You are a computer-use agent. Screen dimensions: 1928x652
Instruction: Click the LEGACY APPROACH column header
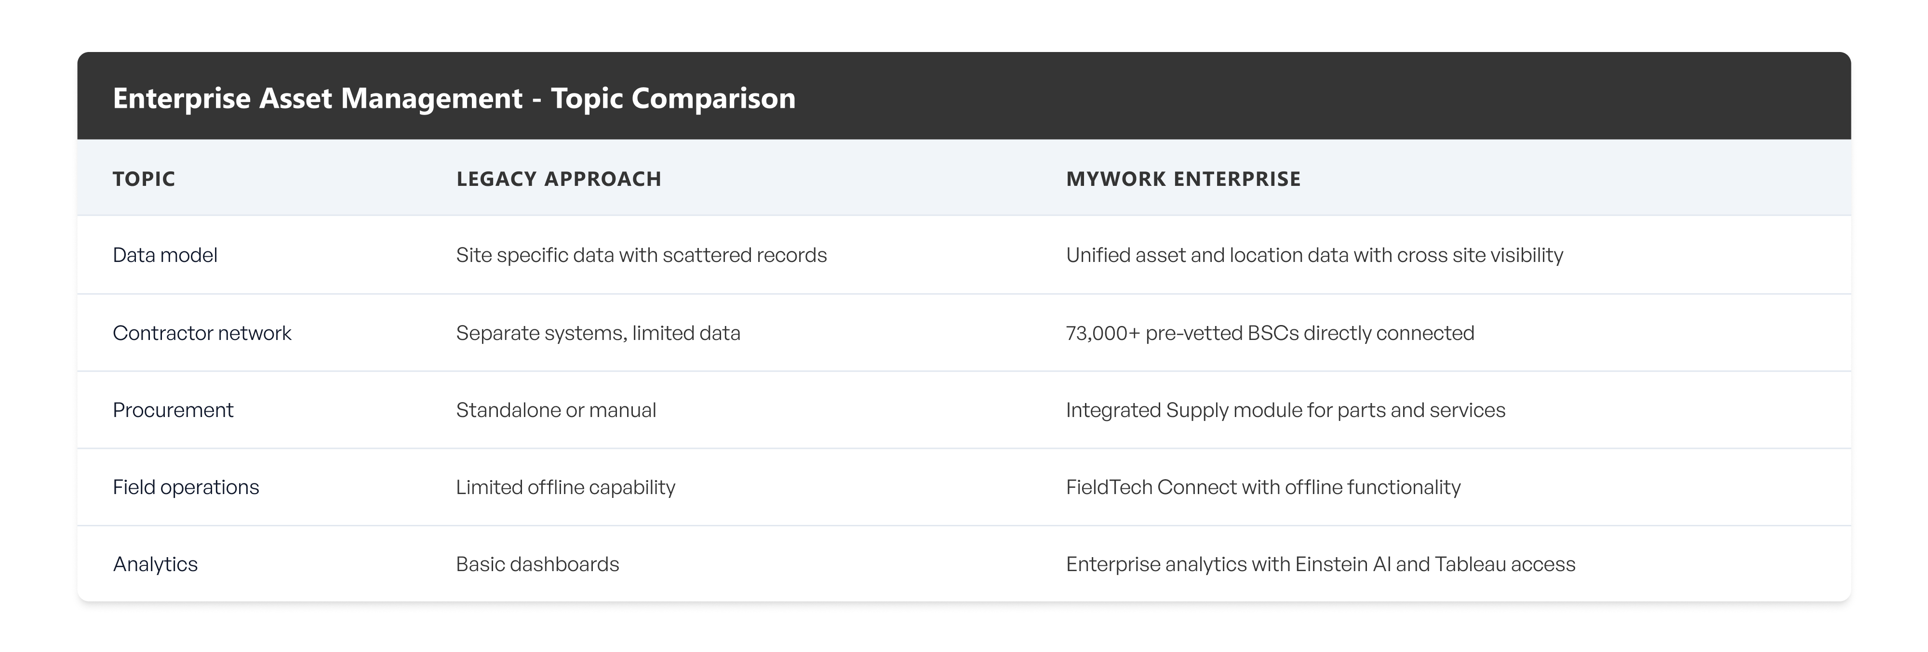click(x=558, y=179)
